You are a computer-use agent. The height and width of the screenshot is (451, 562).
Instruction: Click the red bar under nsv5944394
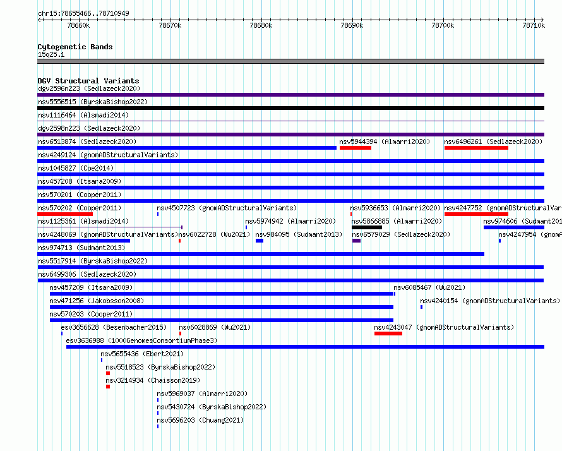coord(355,148)
